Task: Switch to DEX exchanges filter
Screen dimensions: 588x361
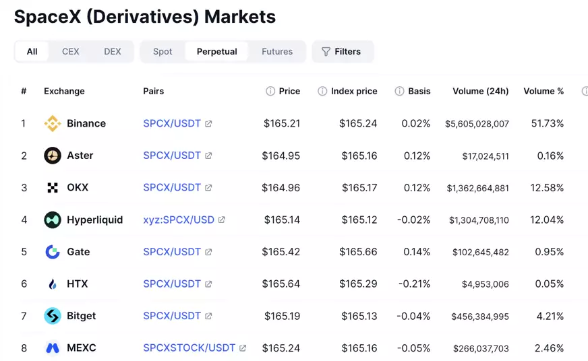Action: (x=113, y=51)
